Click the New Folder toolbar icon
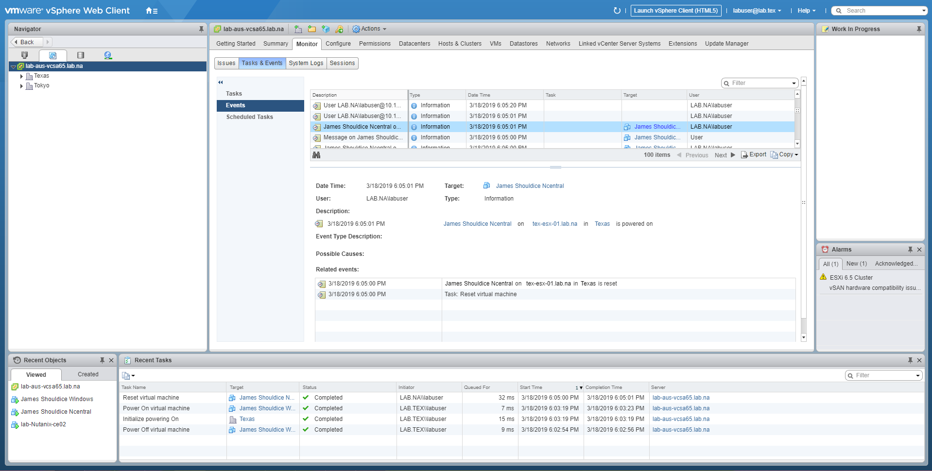The width and height of the screenshot is (932, 471). point(312,29)
